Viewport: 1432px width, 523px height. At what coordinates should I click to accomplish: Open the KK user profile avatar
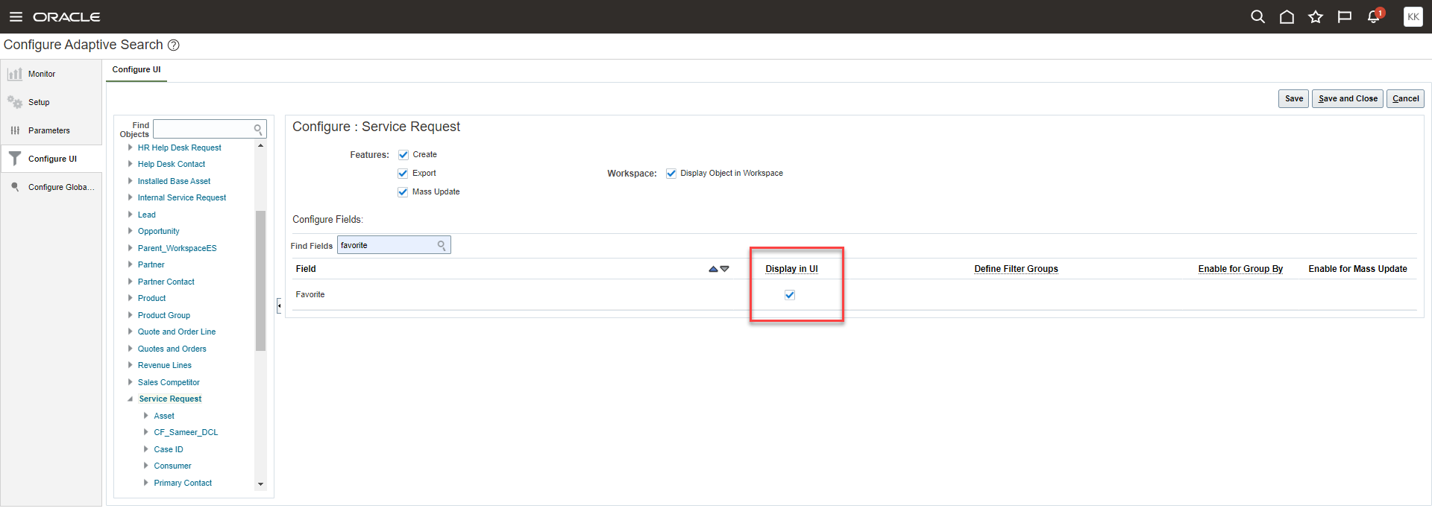click(x=1413, y=16)
